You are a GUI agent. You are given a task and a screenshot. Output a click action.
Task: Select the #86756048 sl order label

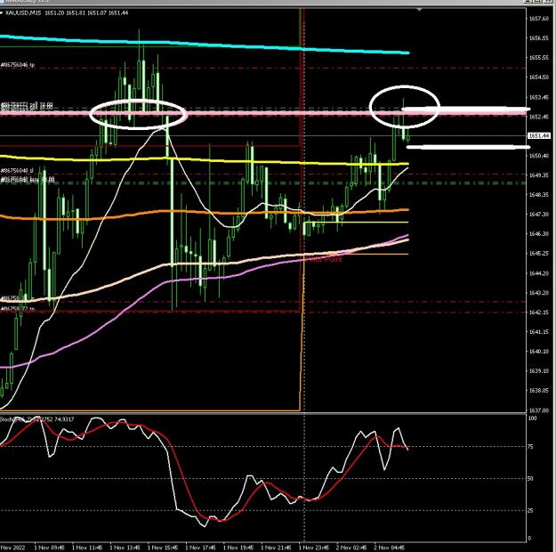tap(17, 171)
